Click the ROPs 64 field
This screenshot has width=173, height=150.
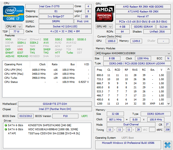(x=122, y=32)
